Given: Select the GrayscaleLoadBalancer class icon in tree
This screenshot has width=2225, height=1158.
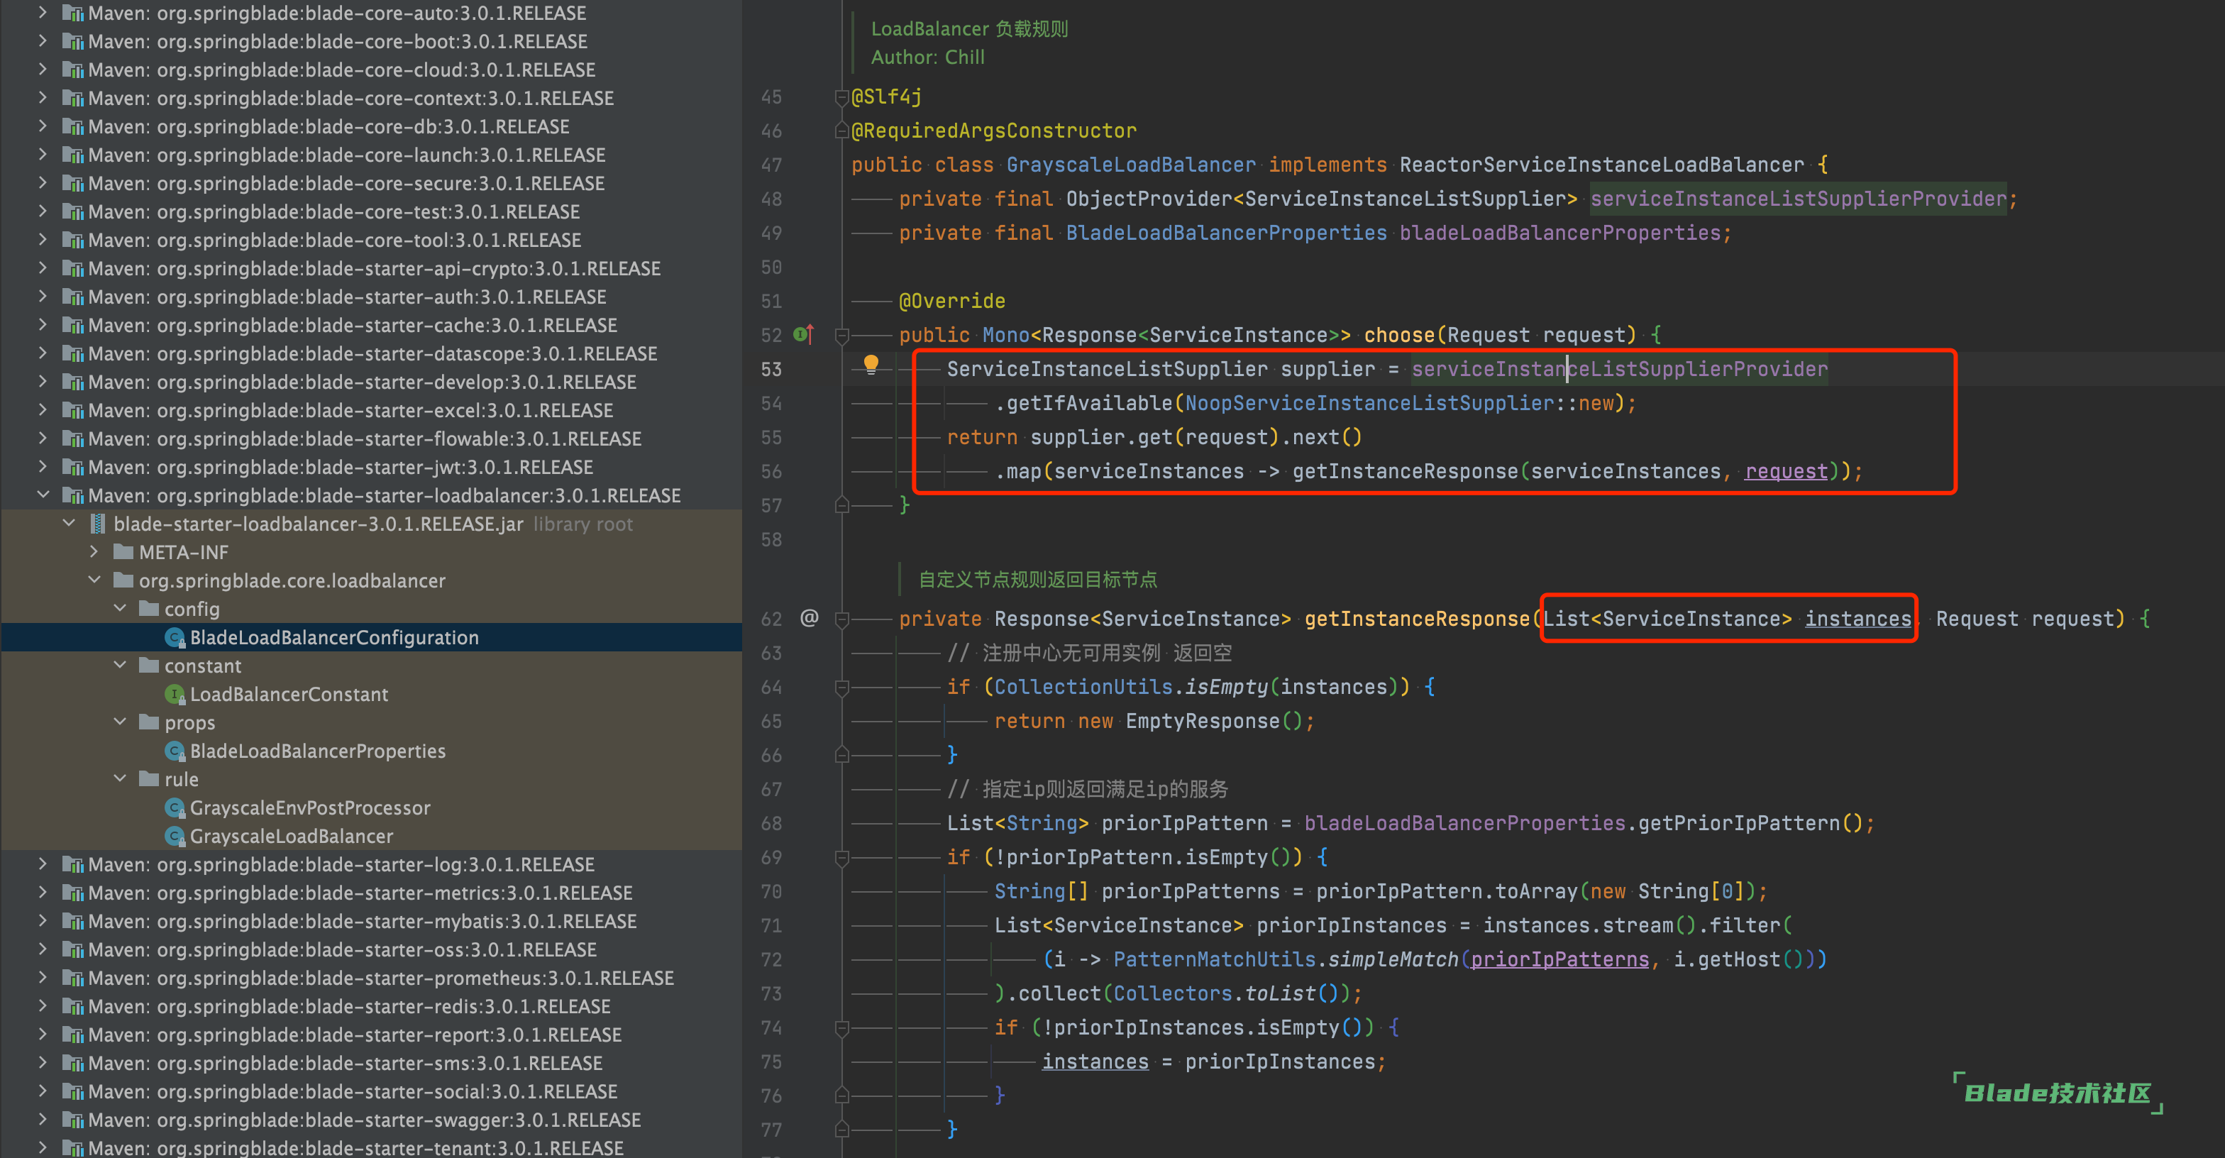Looking at the screenshot, I should pos(175,837).
